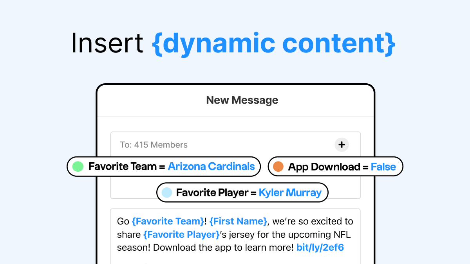Click the plus icon to add recipients
This screenshot has width=470, height=264.
click(342, 145)
